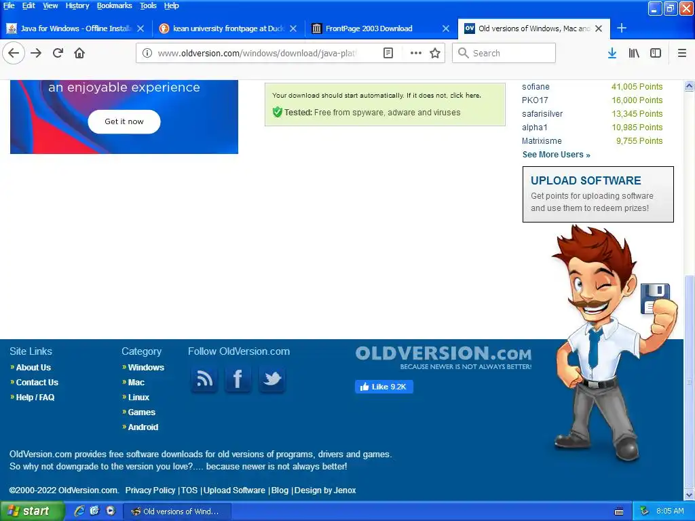The width and height of the screenshot is (695, 521).
Task: Open OldVersion Twitter icon
Action: click(271, 379)
